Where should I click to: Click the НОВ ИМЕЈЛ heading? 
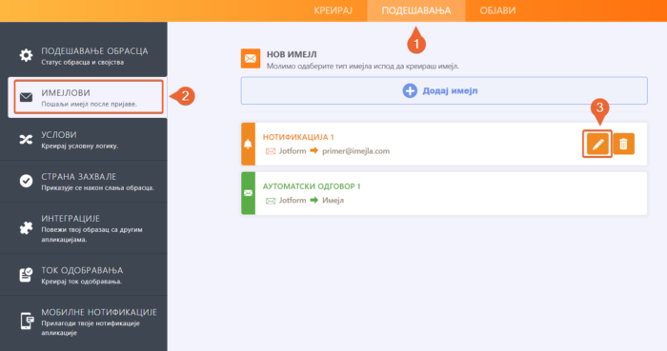click(292, 54)
